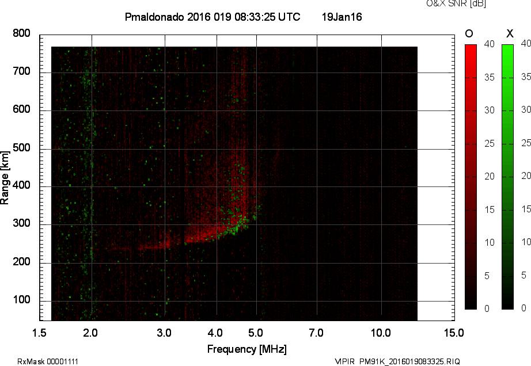Click the 800 range tick label

coord(22,33)
